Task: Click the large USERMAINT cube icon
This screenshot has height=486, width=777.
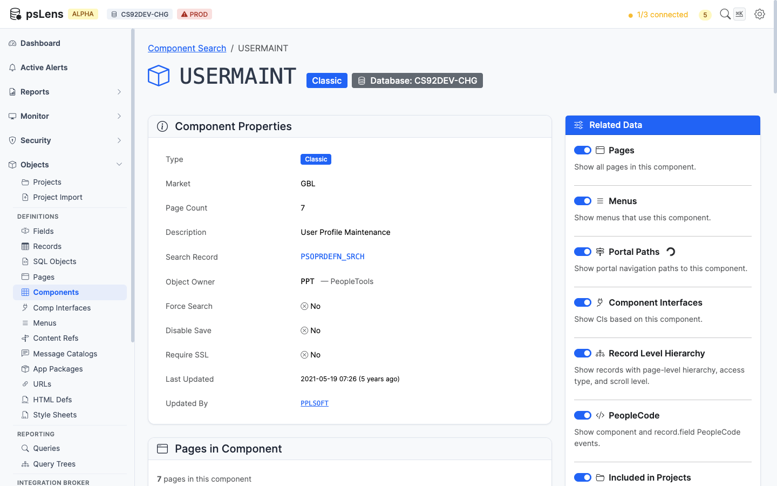Action: pos(159,76)
